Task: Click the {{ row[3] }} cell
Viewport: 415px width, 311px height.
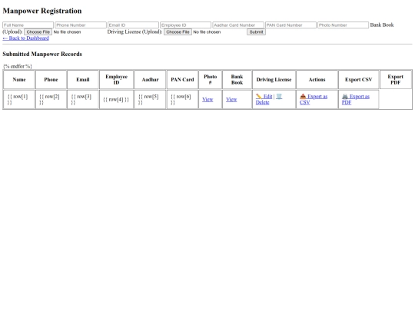Action: click(x=83, y=99)
